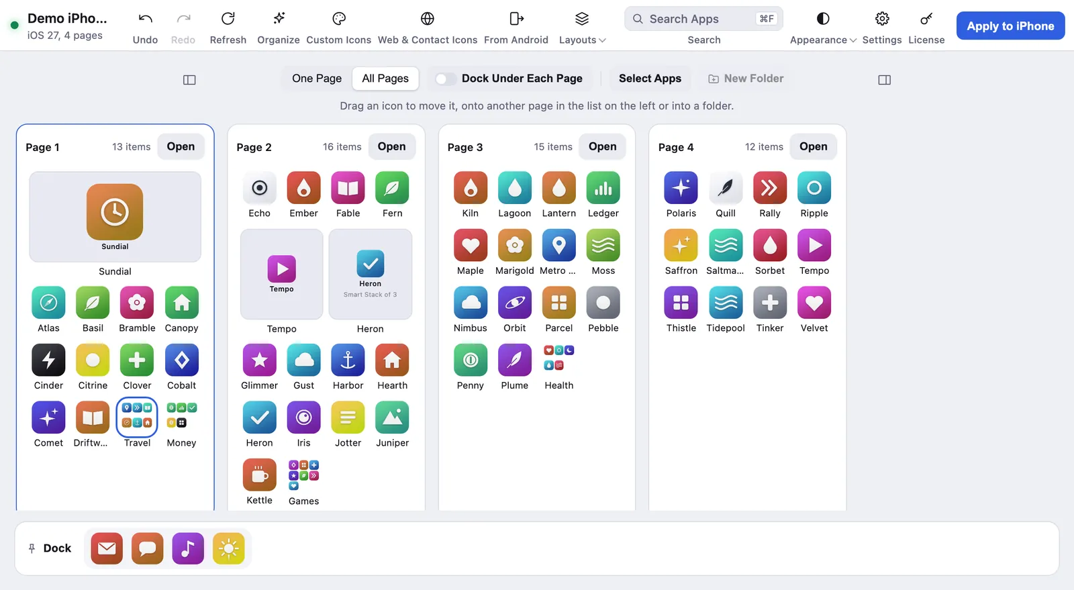Open Page 1 with its Open button
This screenshot has width=1074, height=590.
181,146
